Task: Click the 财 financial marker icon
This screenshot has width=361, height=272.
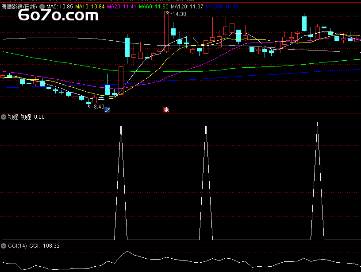Action: coord(108,110)
